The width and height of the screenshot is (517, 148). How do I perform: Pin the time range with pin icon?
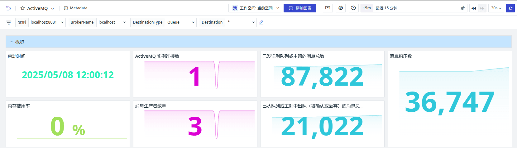pyautogui.click(x=462, y=8)
